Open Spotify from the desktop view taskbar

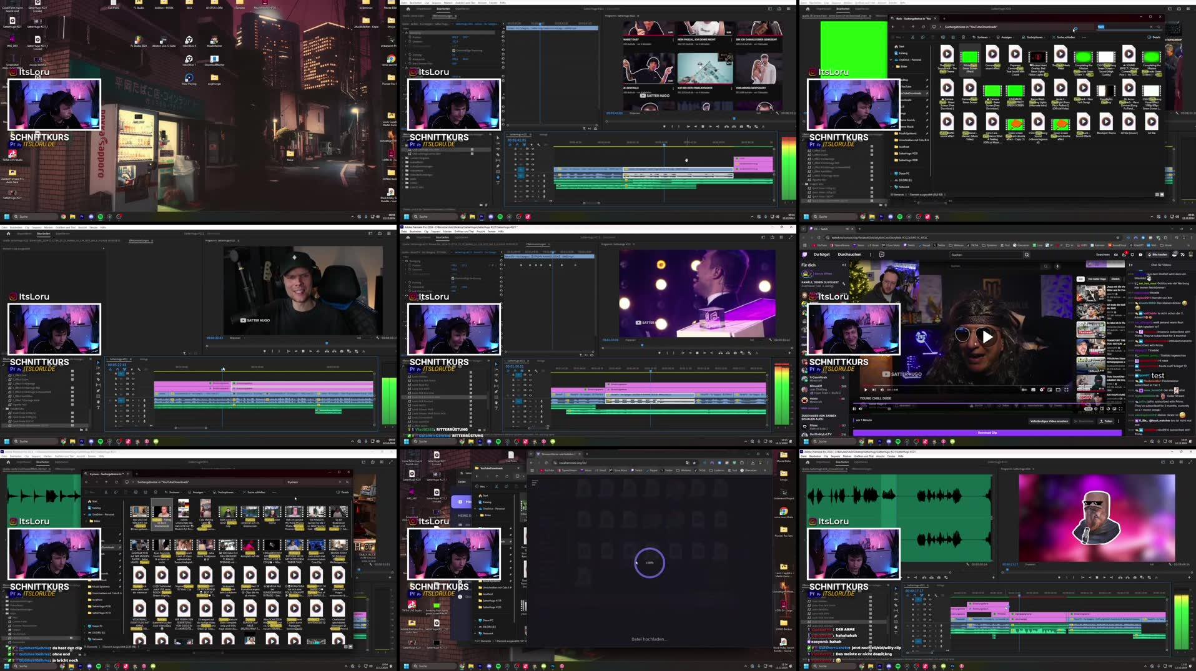[x=100, y=217]
